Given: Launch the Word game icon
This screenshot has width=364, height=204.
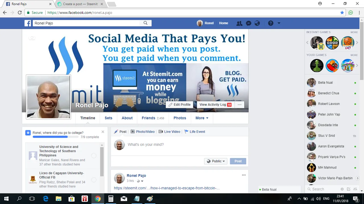Looking at the screenshot, I should [332, 43].
